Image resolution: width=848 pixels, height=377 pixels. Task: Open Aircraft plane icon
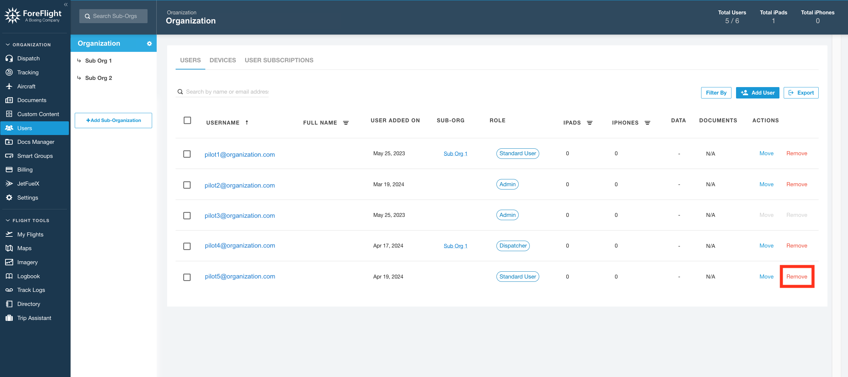[9, 86]
